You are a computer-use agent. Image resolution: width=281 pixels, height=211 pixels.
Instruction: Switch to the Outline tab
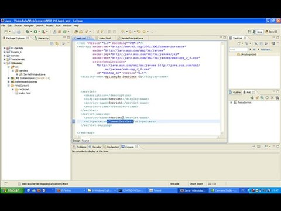pos(235,92)
